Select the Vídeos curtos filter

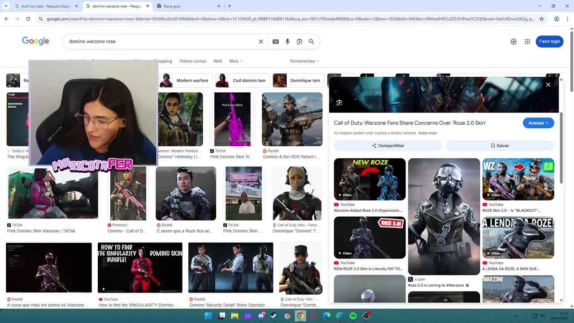(x=193, y=61)
